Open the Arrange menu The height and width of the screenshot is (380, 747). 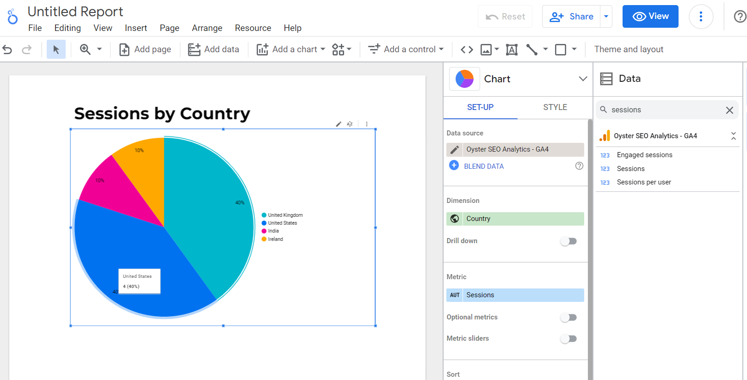[x=207, y=28]
